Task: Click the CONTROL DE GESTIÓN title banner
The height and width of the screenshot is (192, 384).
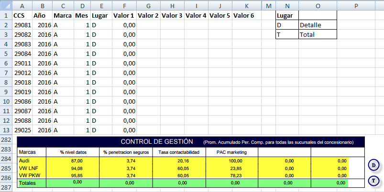Action: click(x=157, y=142)
